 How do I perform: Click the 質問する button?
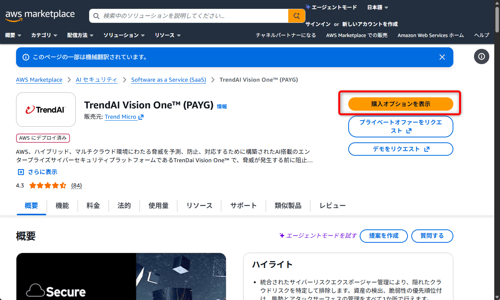(x=432, y=236)
